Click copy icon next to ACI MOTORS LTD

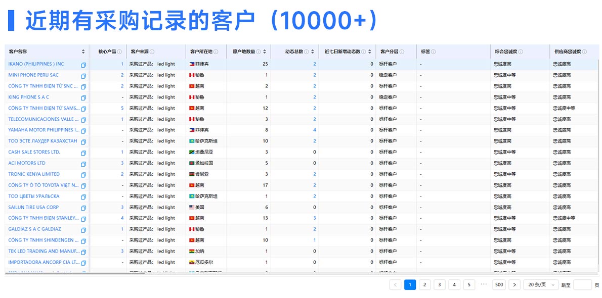tap(83, 164)
